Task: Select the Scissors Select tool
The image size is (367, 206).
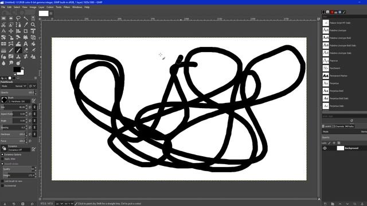Action: click(3, 25)
